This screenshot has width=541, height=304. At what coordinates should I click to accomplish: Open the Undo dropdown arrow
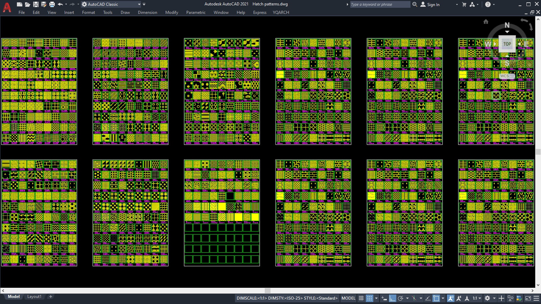(x=66, y=4)
